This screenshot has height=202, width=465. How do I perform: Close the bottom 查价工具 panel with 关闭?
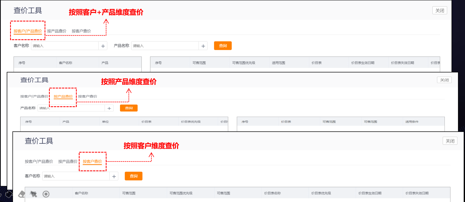[450, 141]
